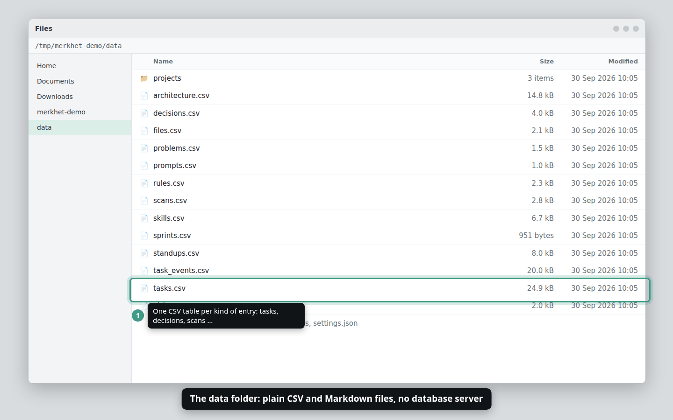
Task: Select the prompts.csv file name
Action: tap(175, 166)
